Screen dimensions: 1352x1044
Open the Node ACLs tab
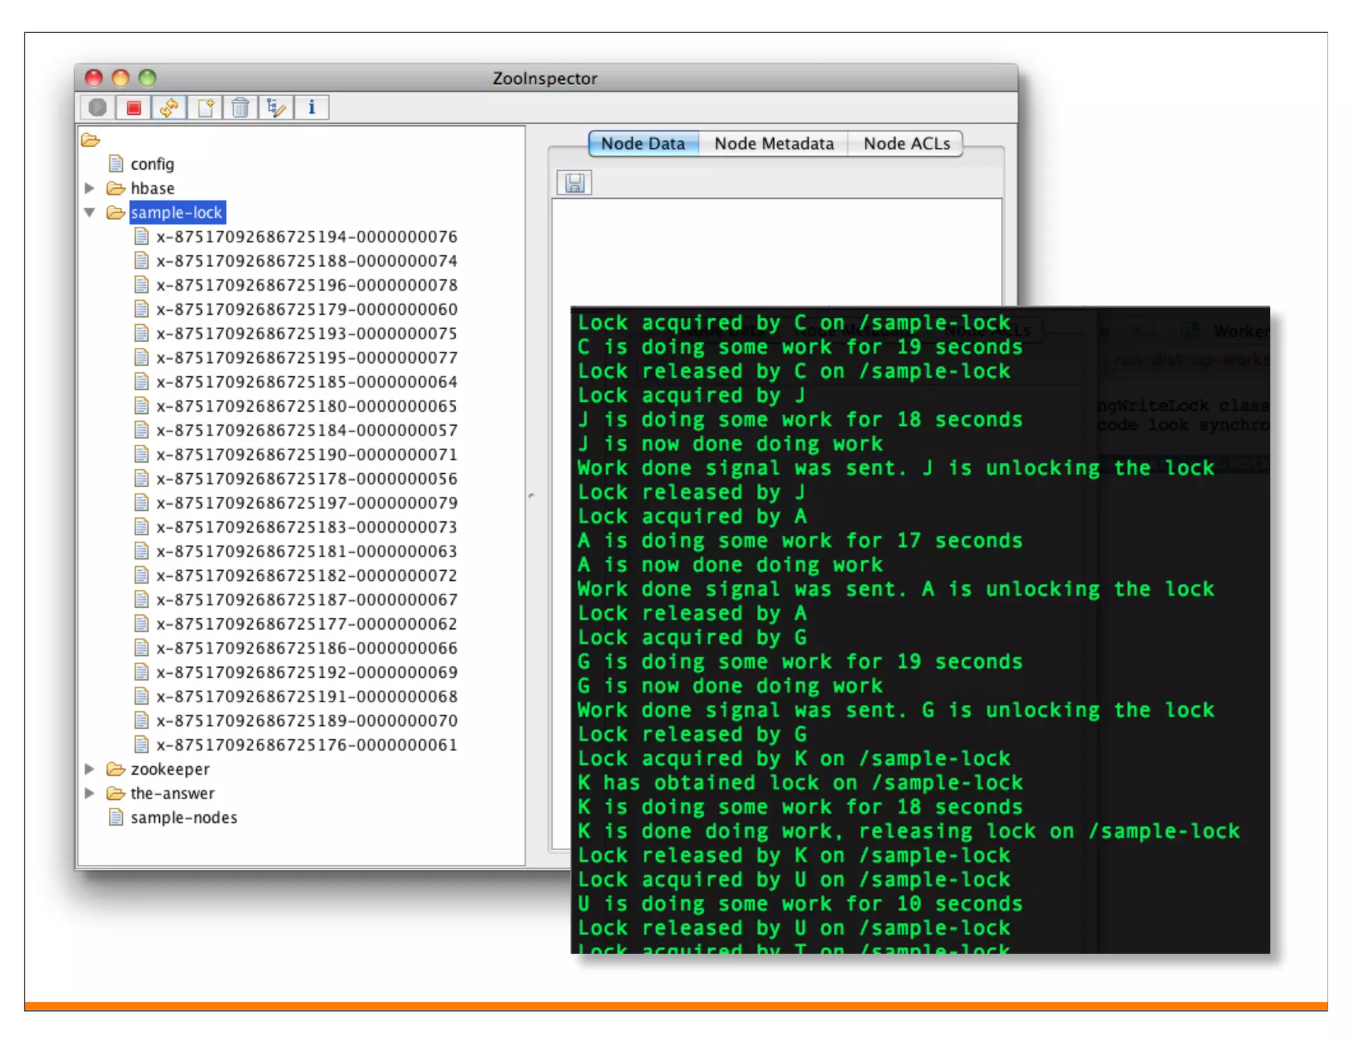point(906,144)
